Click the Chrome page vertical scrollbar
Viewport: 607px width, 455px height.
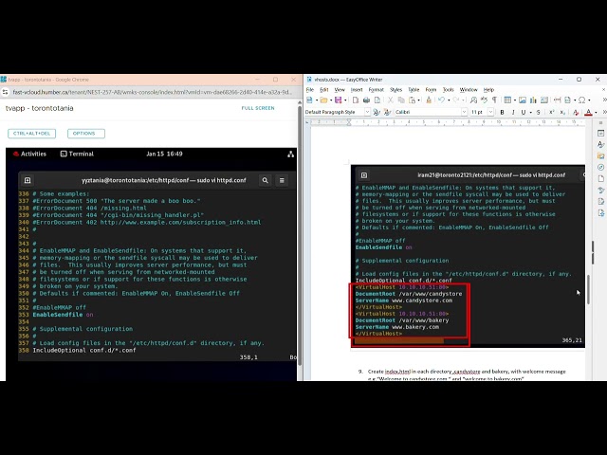pos(300,234)
